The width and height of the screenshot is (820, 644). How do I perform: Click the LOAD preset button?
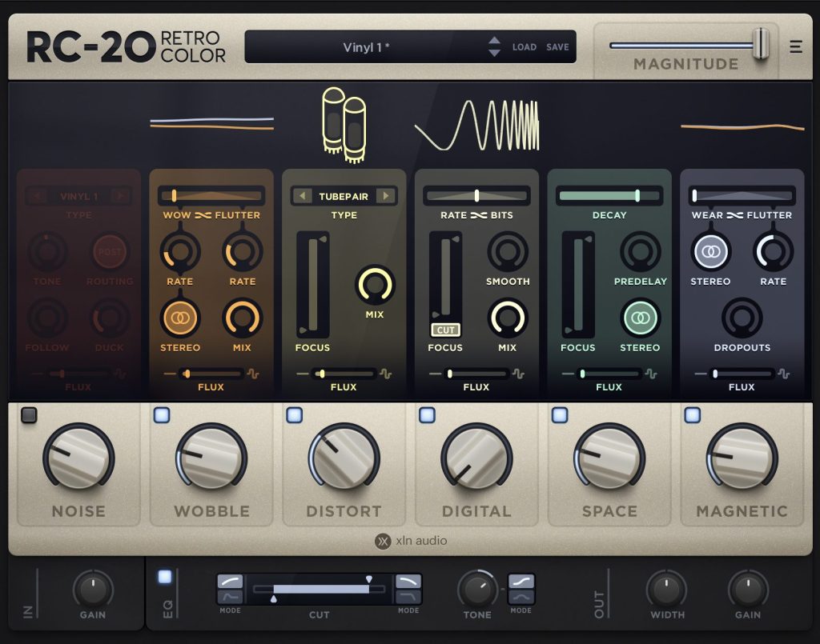pyautogui.click(x=524, y=47)
